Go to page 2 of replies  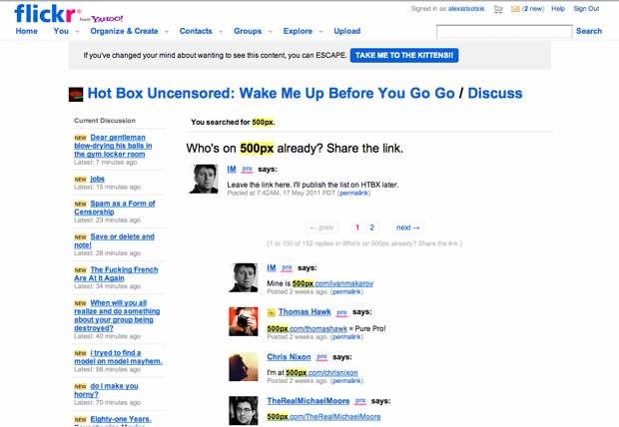point(371,227)
